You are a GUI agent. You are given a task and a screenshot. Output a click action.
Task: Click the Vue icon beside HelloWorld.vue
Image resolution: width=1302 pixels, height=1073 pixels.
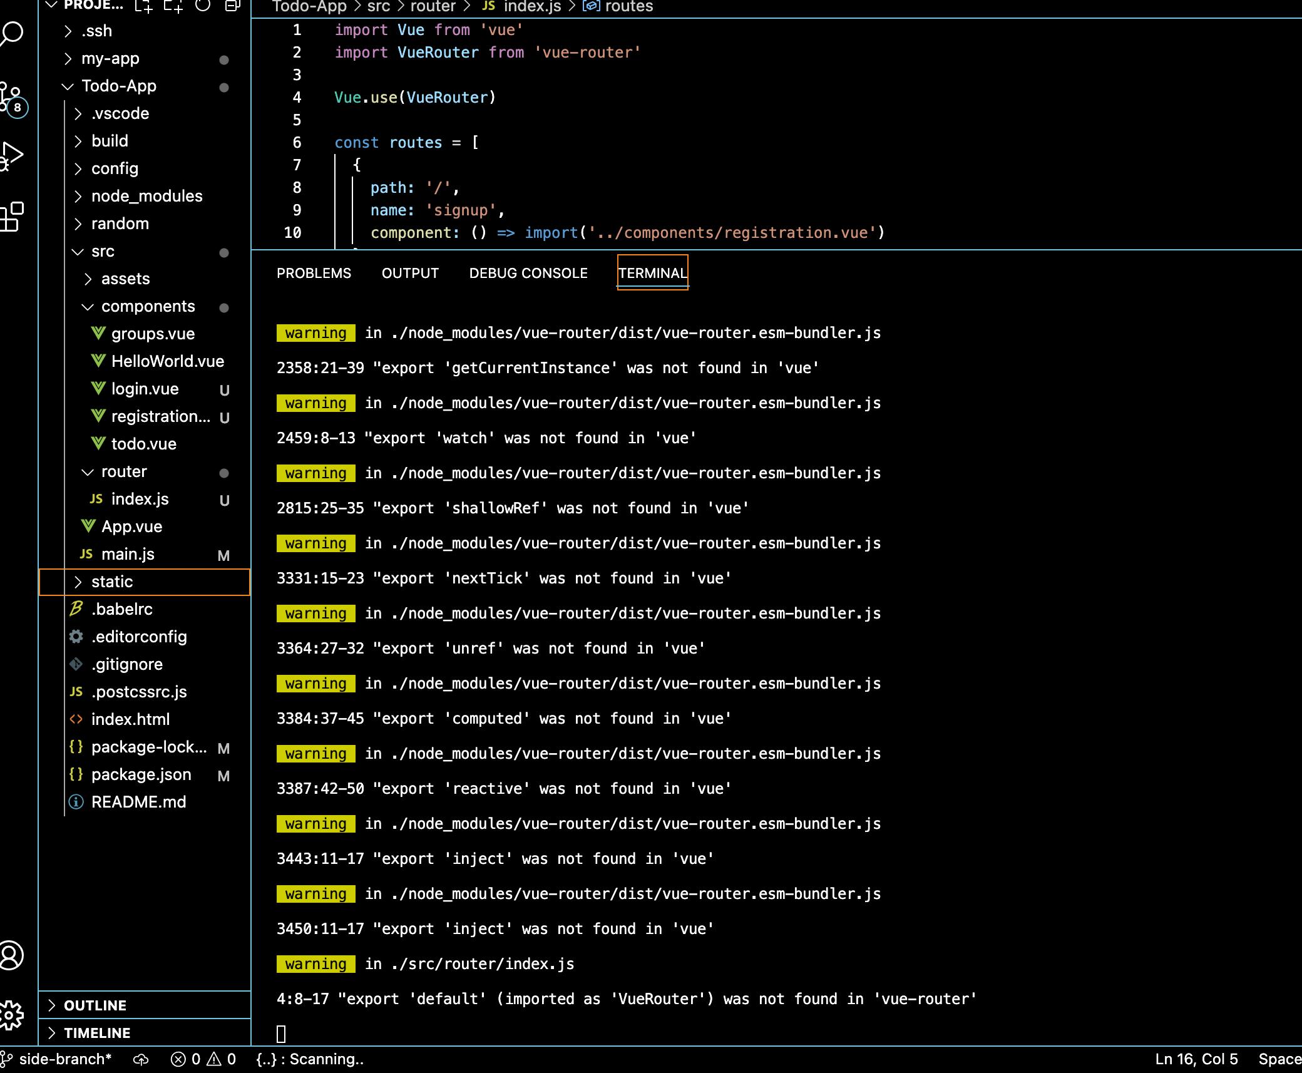coord(98,361)
